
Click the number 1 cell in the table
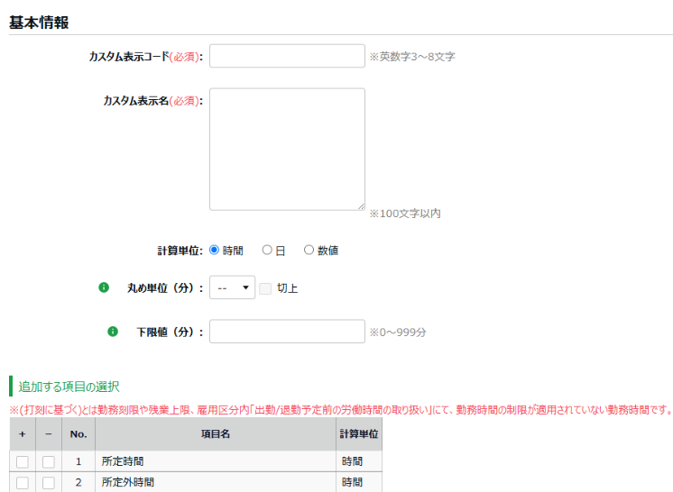[78, 461]
